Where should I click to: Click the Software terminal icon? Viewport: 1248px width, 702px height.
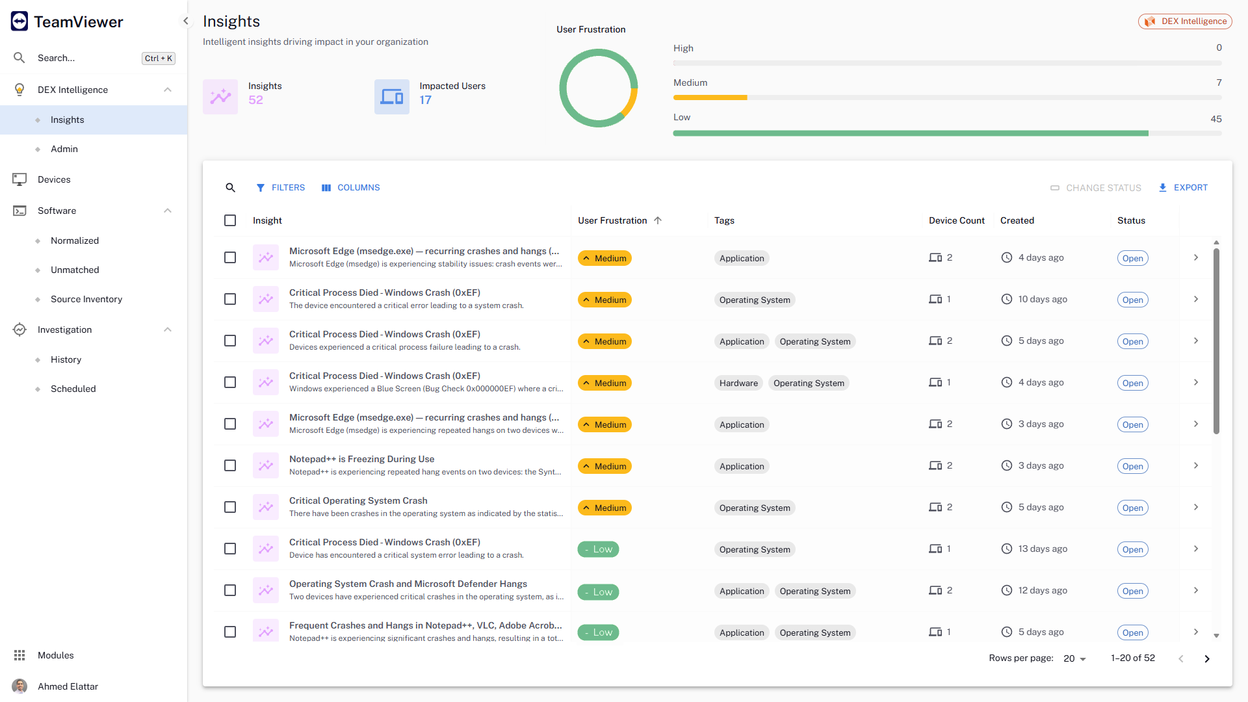[x=19, y=211]
